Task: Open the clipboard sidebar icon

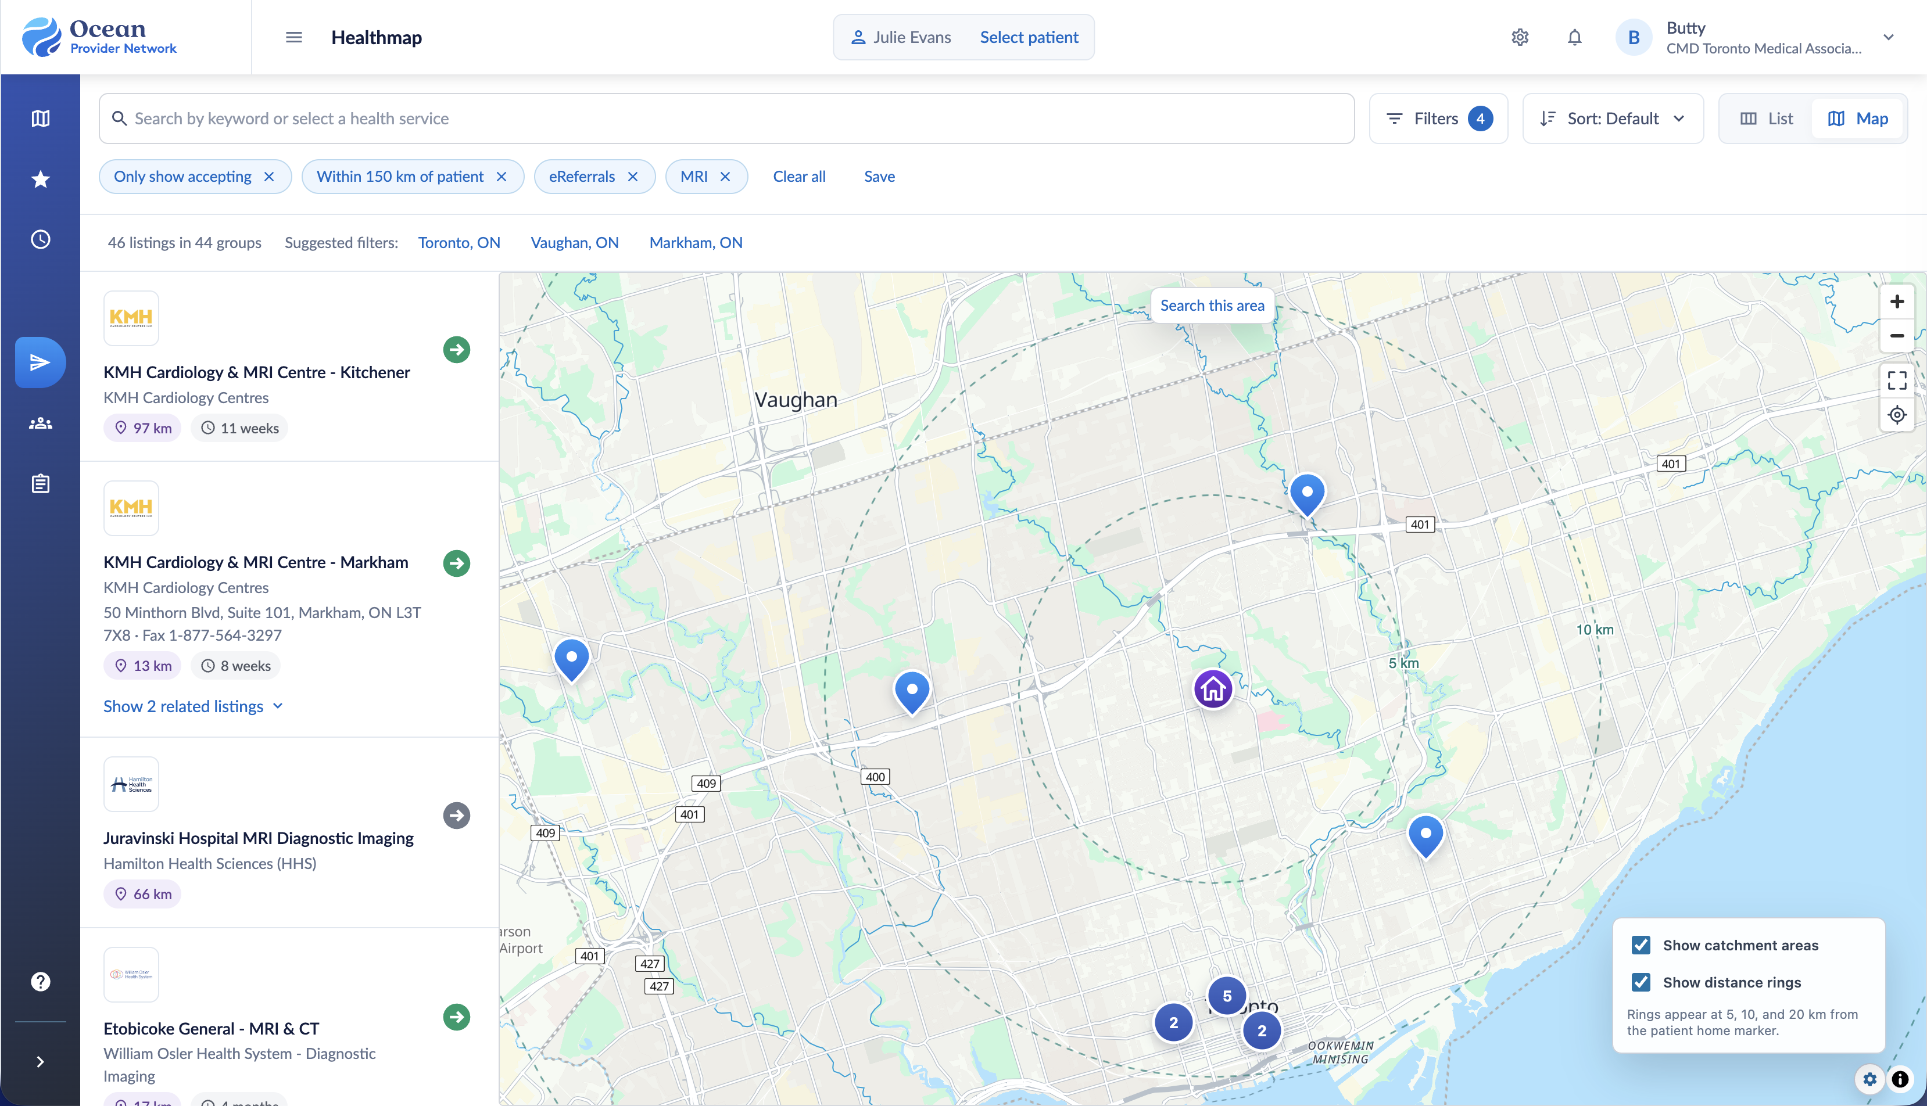Action: 40,484
